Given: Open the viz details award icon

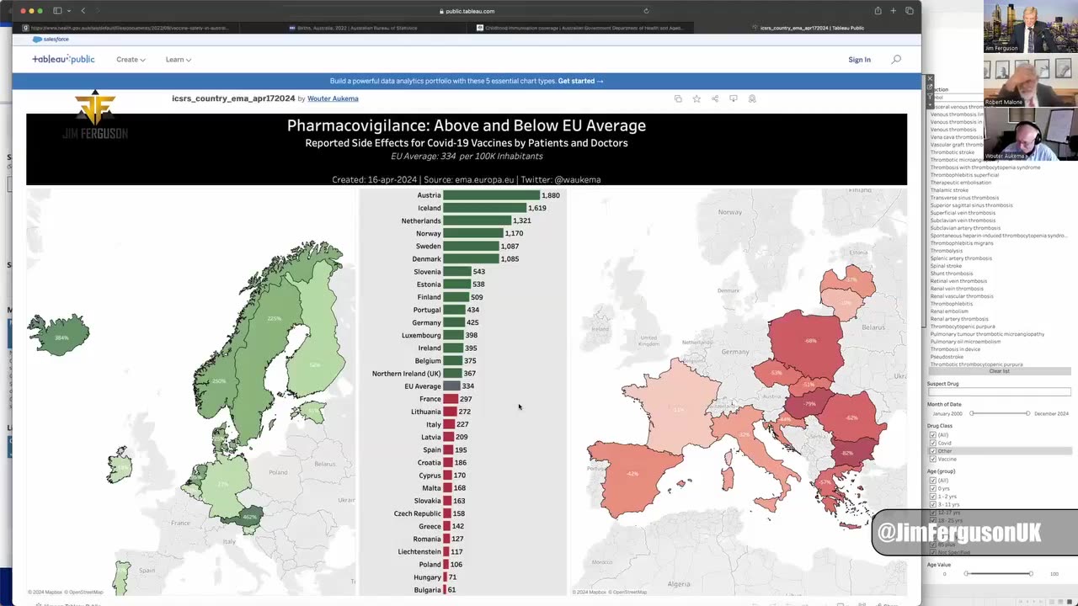Looking at the screenshot, I should 752,98.
